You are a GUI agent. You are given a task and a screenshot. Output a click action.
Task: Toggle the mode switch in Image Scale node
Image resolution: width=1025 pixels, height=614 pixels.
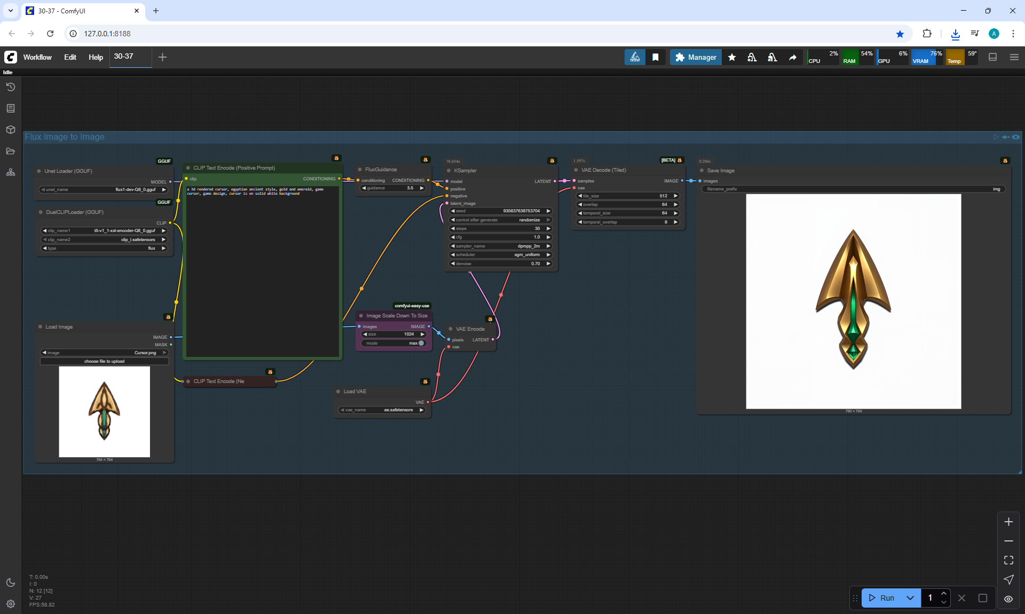pos(421,343)
